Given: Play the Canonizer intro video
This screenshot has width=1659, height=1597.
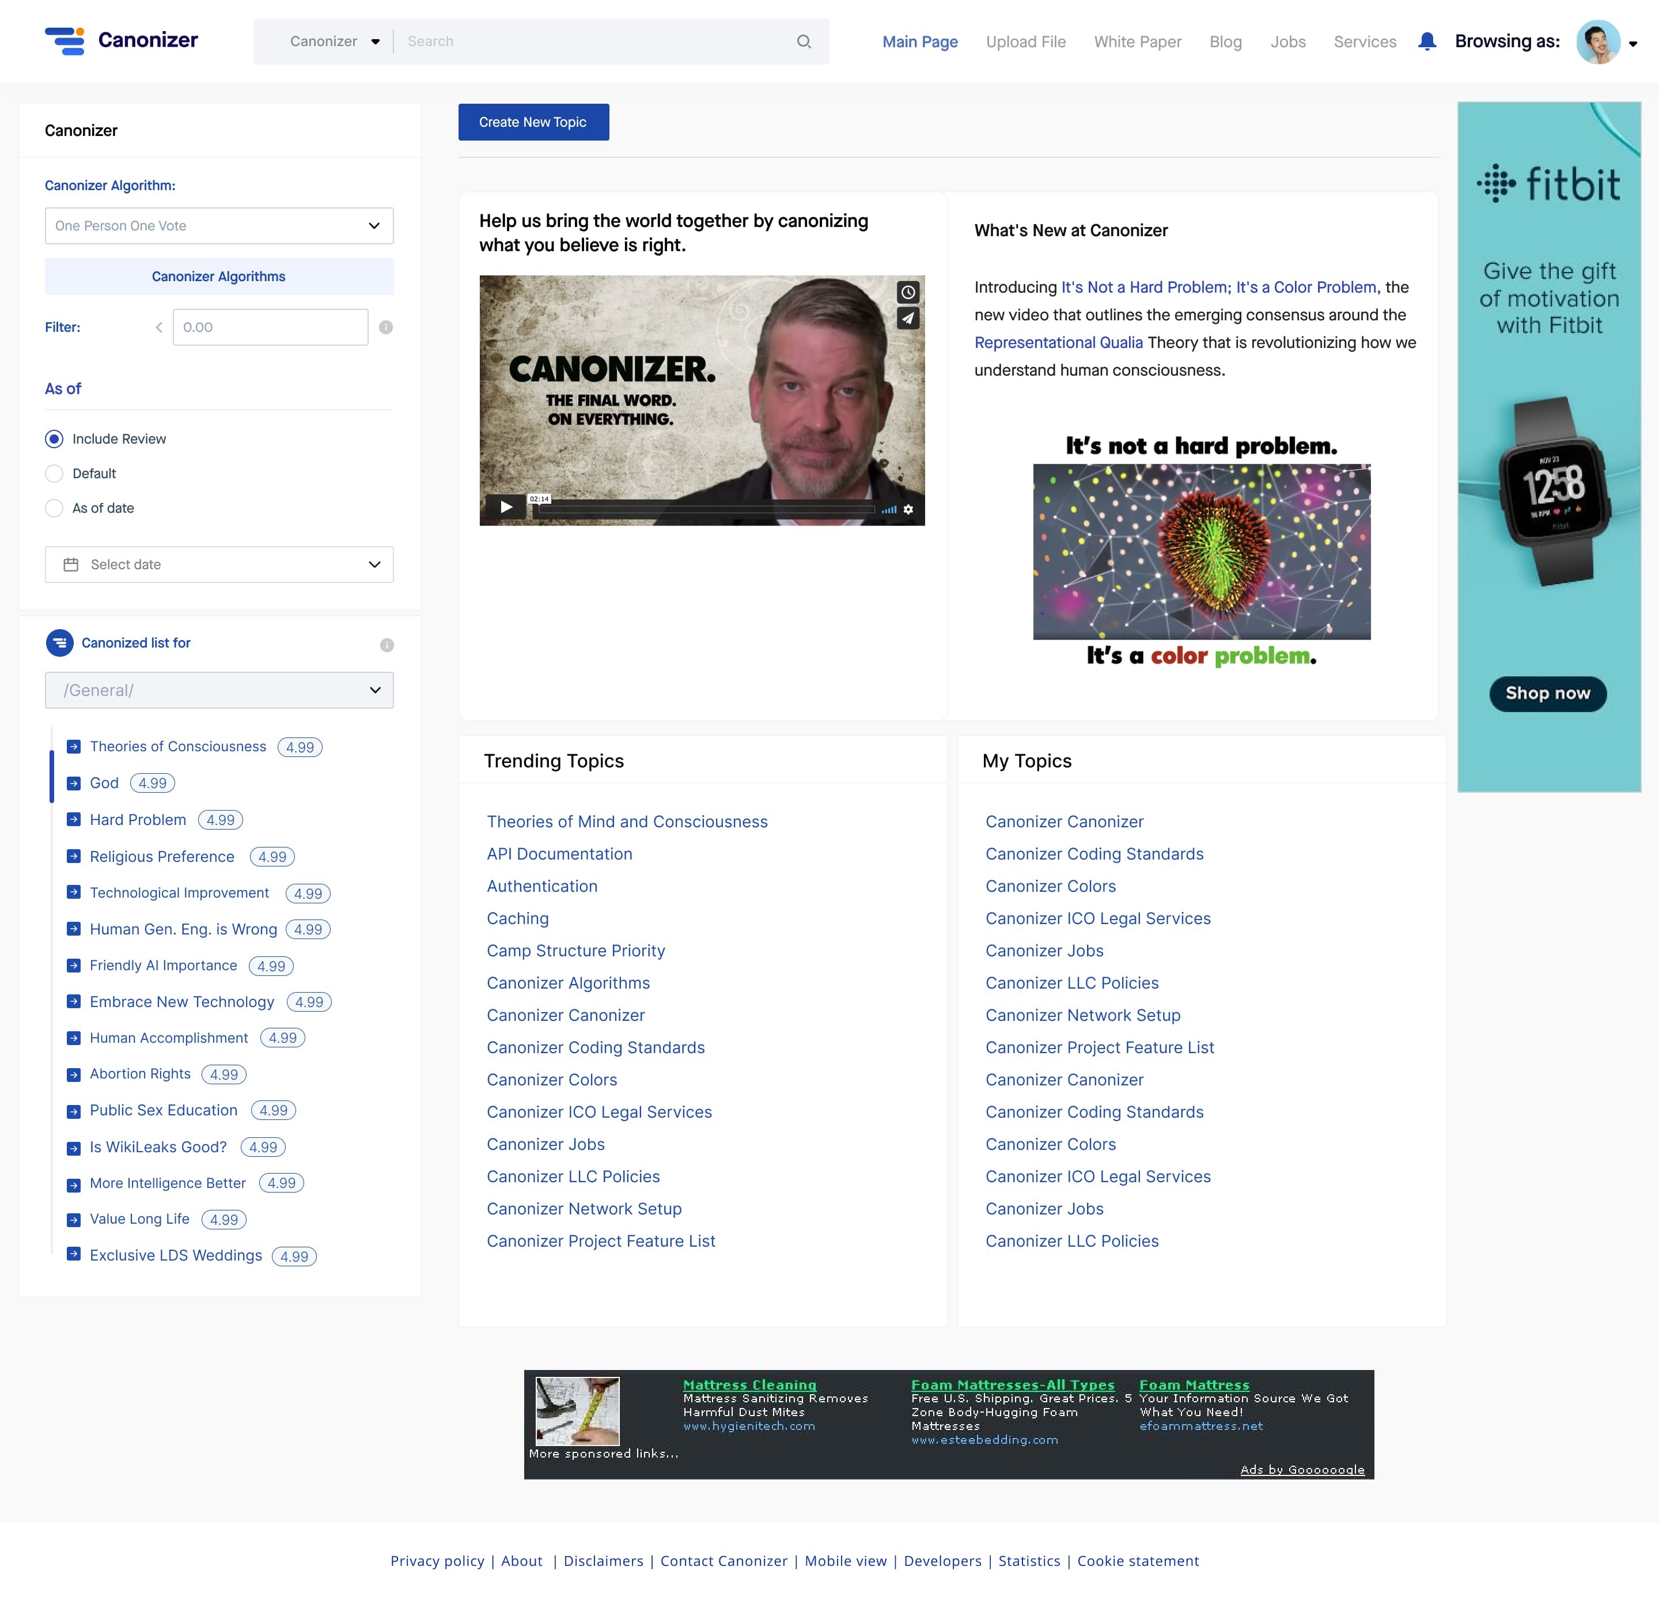Looking at the screenshot, I should (x=506, y=508).
